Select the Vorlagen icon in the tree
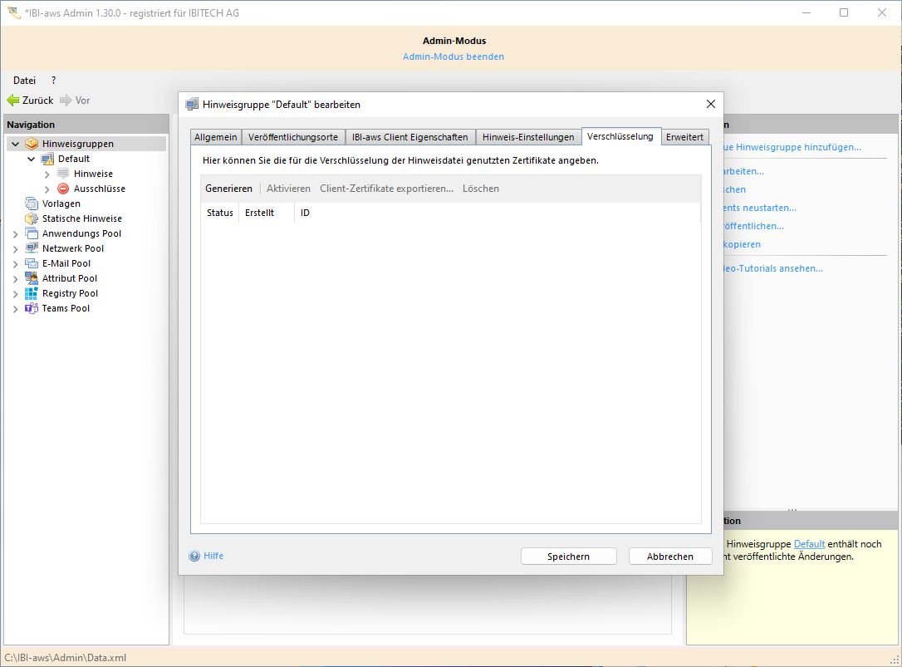902x667 pixels. point(32,204)
